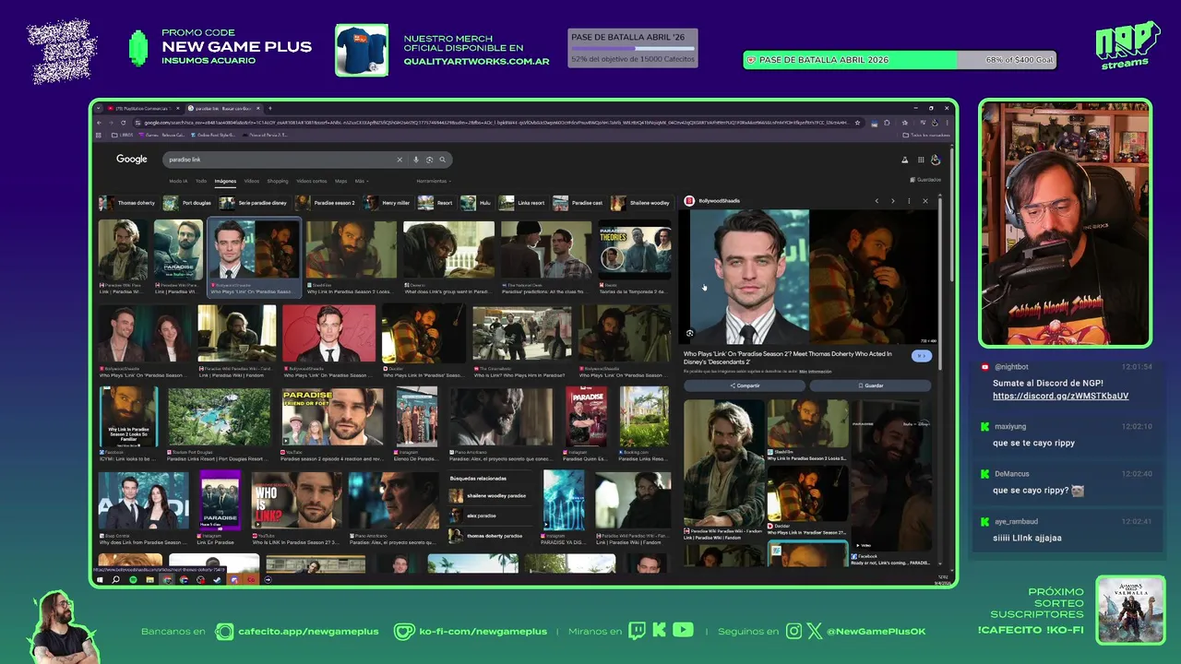Select the Shailene woodley filter chip
Viewport: 1181px width, 664px height.
[x=640, y=202]
